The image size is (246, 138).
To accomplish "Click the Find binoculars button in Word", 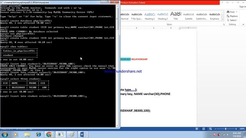I will pos(231,12).
